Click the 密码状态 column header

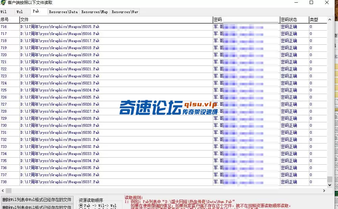coord(294,19)
